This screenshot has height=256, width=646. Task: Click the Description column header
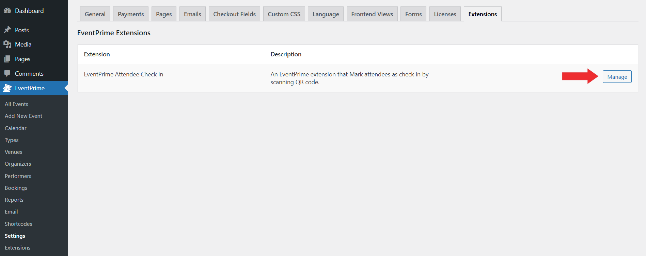[286, 54]
